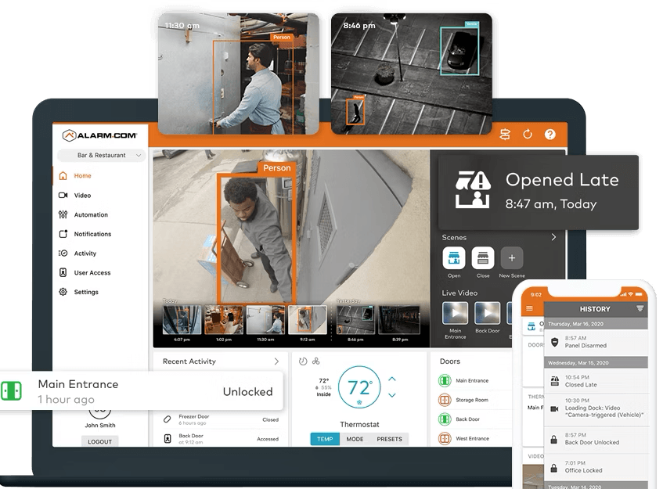Play the Main Entrance live video
663x489 pixels.
coord(455,314)
